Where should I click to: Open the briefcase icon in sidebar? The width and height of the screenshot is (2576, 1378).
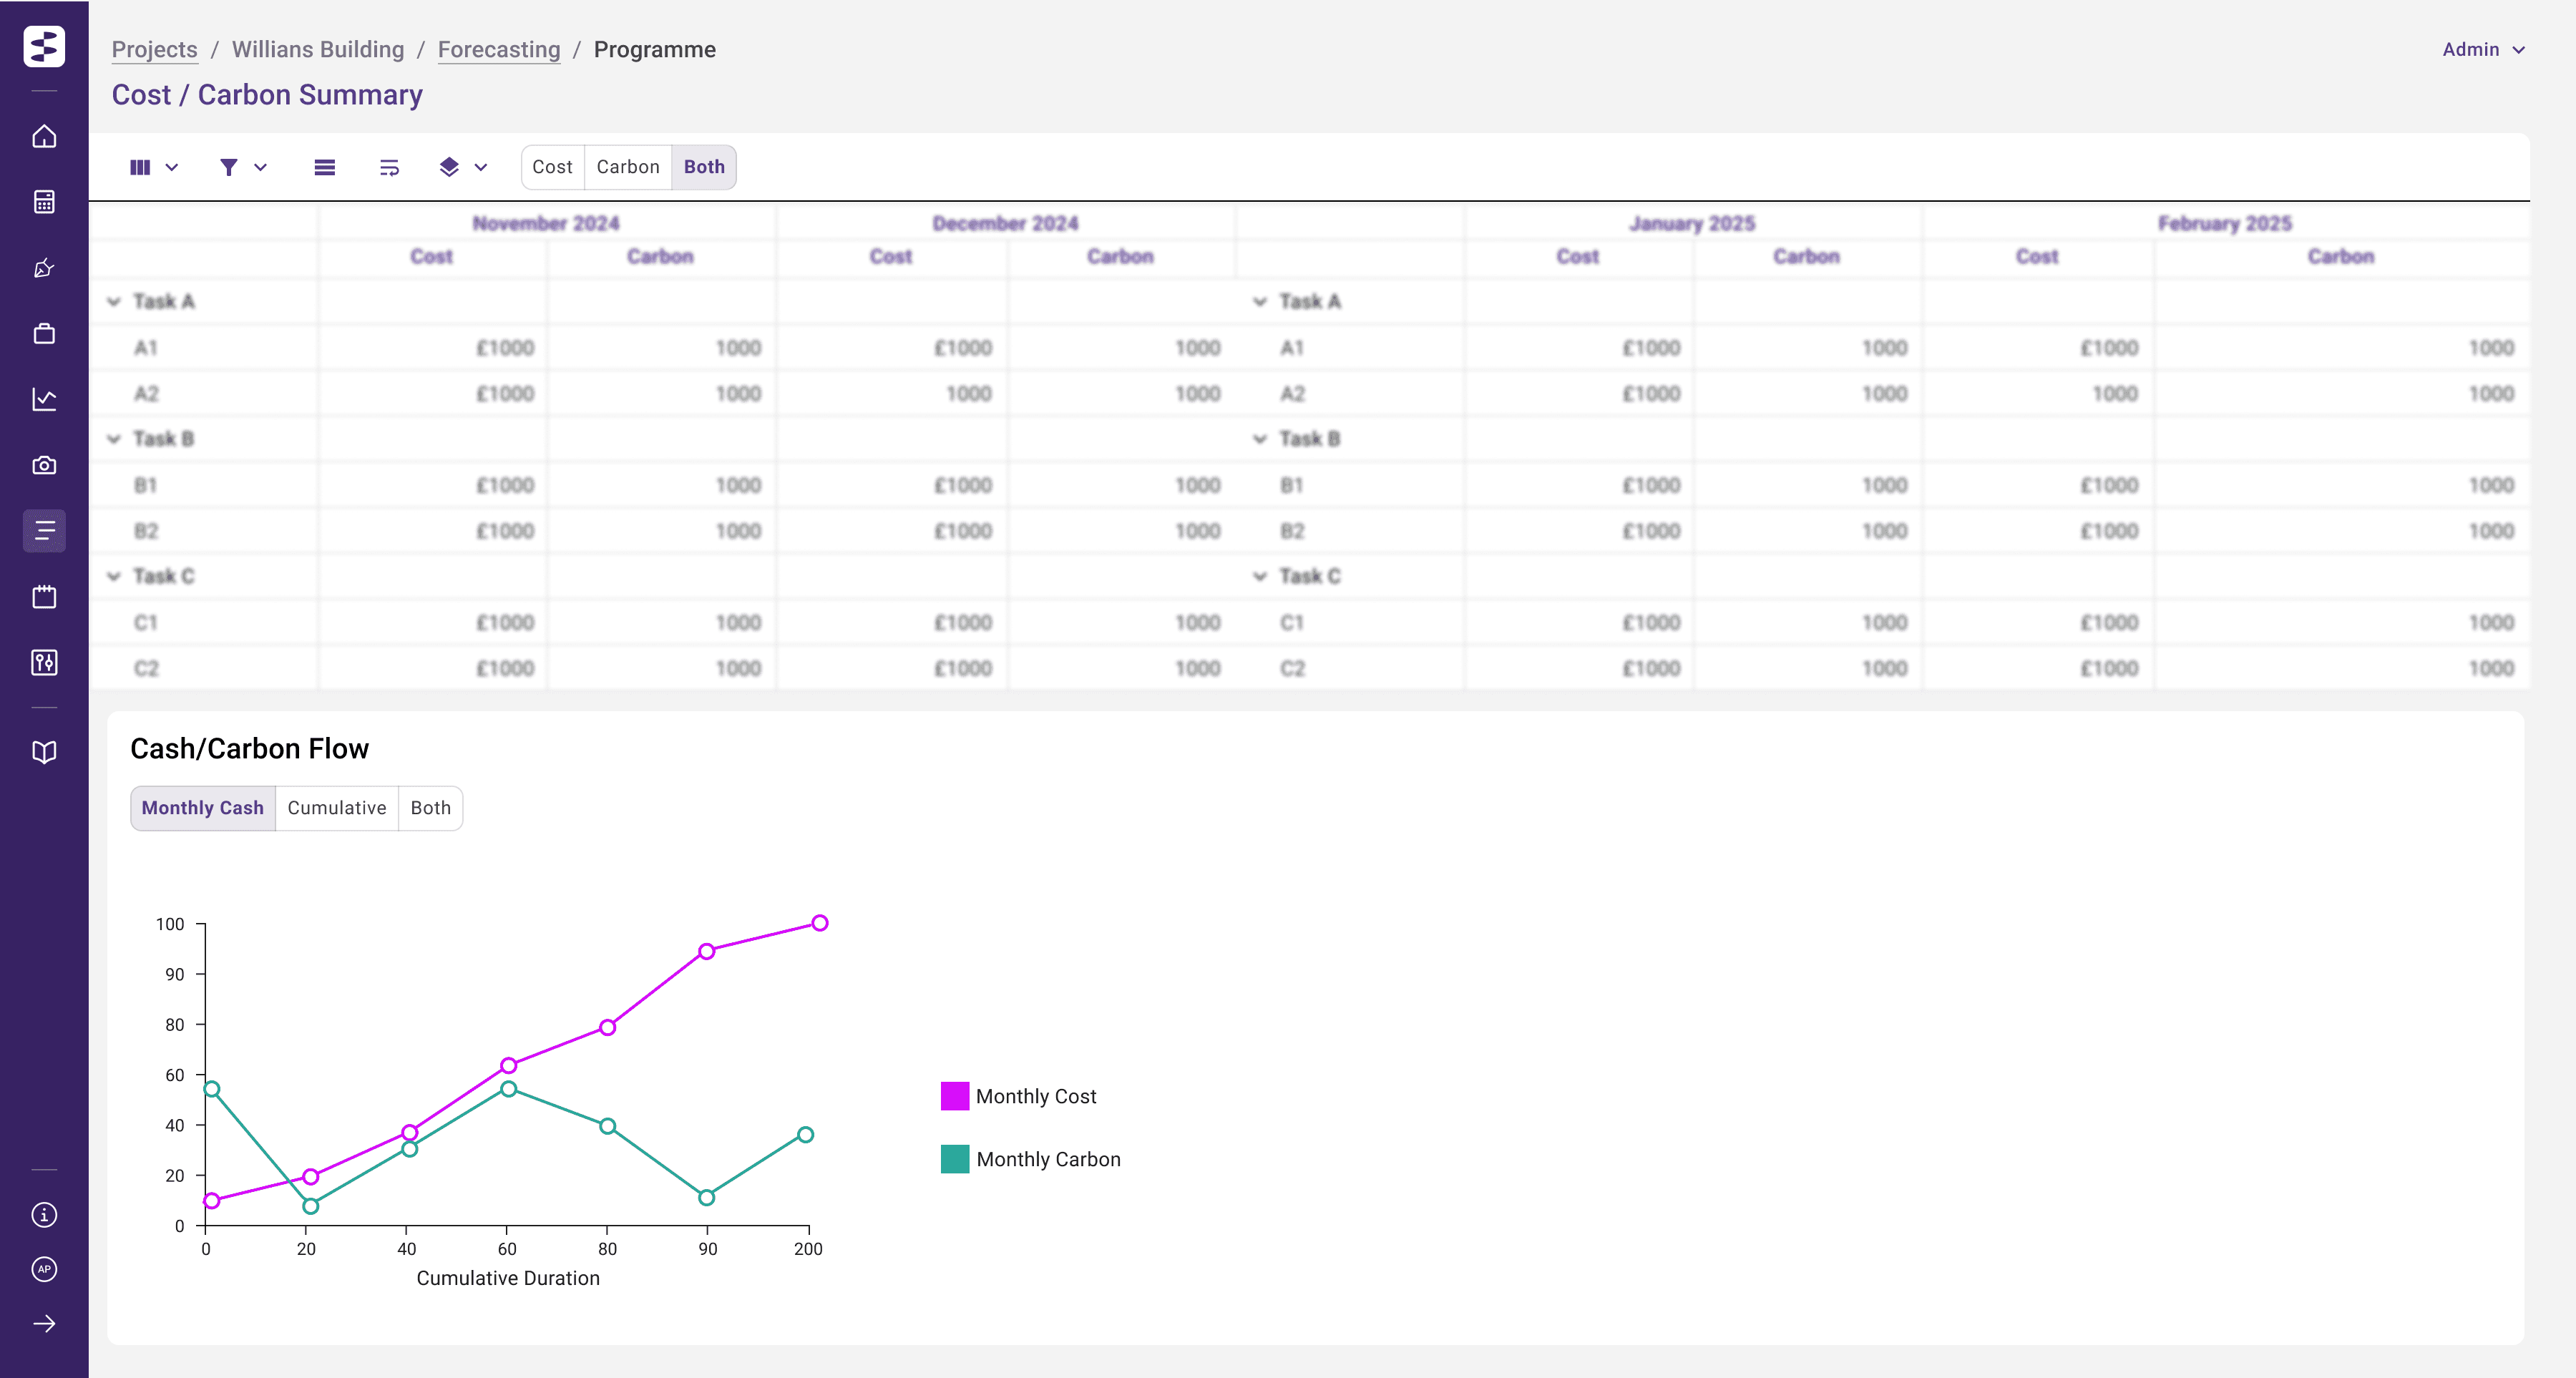pos(44,333)
